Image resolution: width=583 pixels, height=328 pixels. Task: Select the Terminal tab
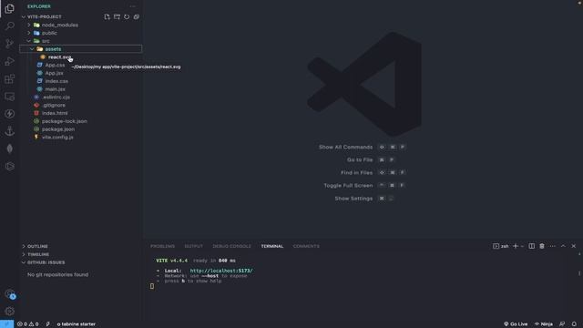tap(272, 246)
